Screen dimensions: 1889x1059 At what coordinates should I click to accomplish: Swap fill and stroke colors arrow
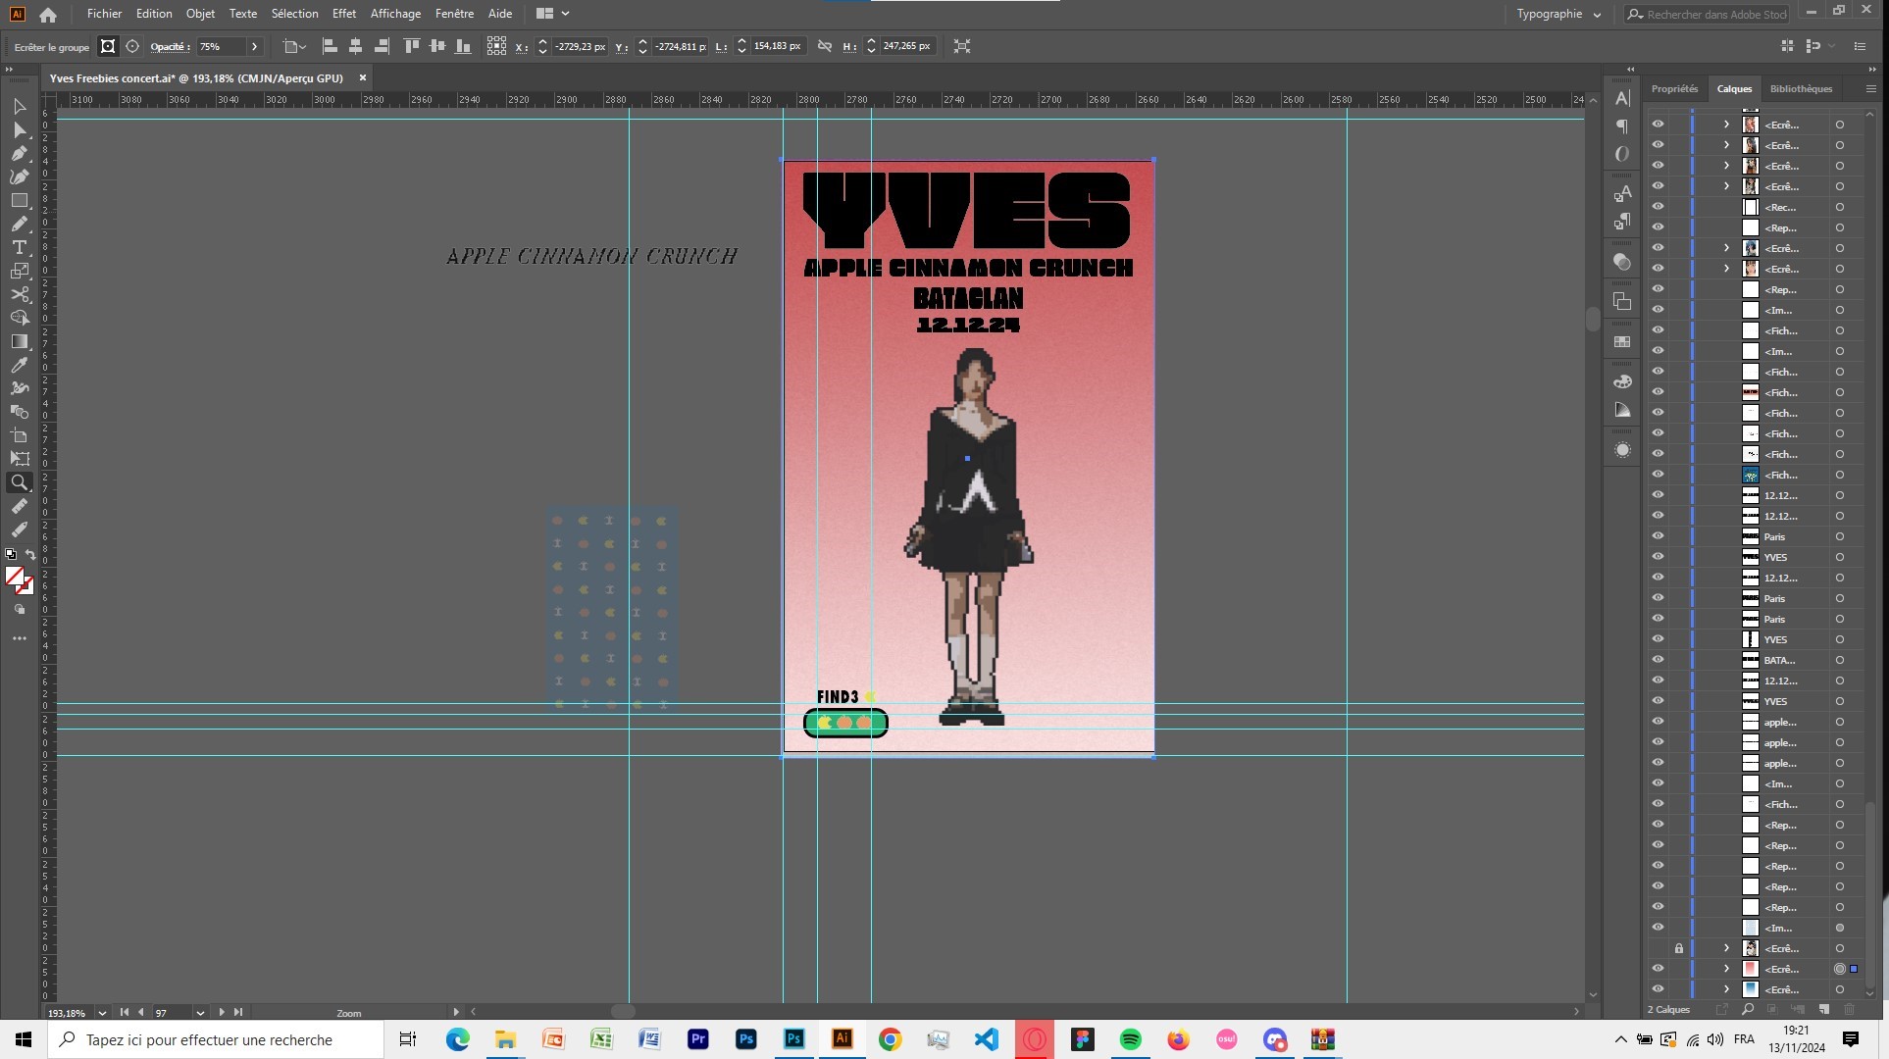30,555
